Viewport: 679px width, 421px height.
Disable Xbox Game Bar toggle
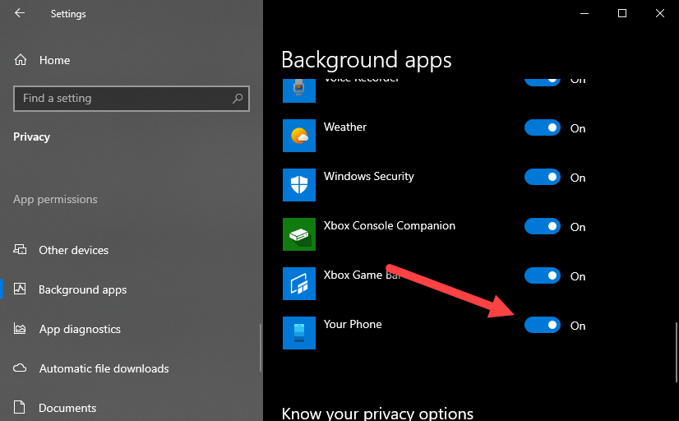(x=543, y=276)
